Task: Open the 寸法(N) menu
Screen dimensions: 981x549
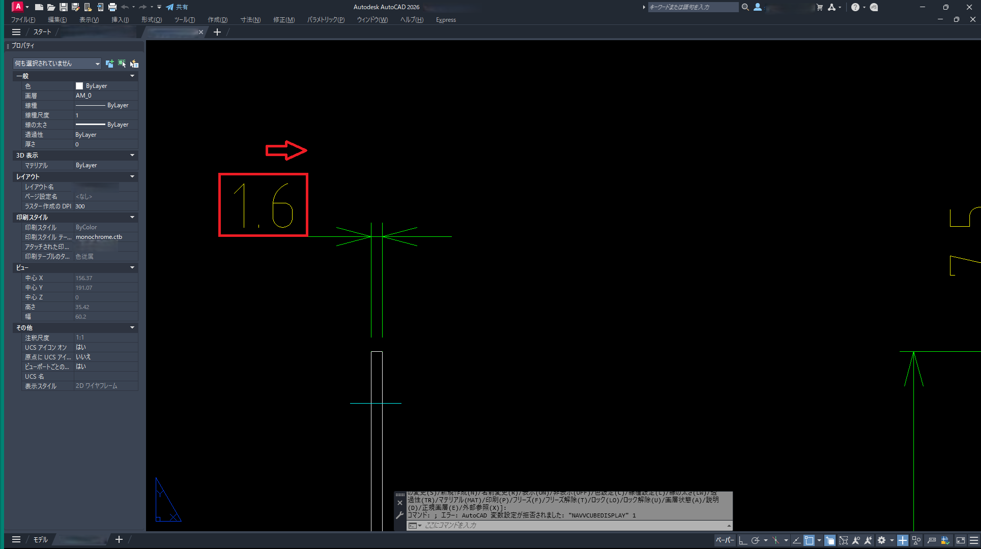Action: tap(250, 20)
